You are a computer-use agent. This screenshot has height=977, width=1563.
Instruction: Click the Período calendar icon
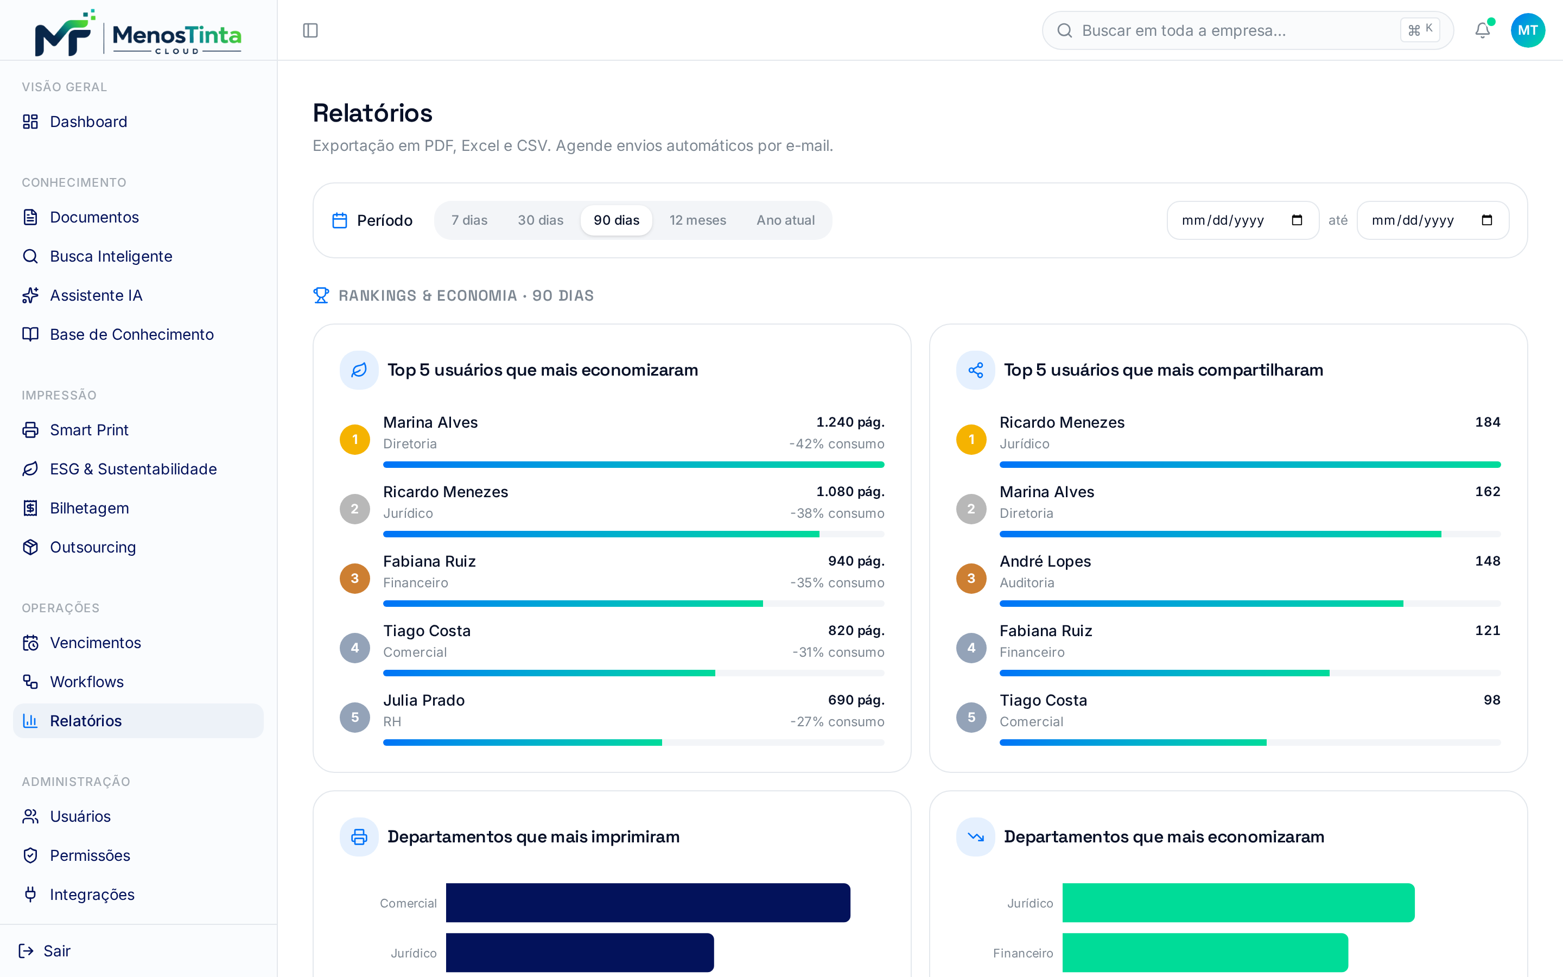click(340, 220)
